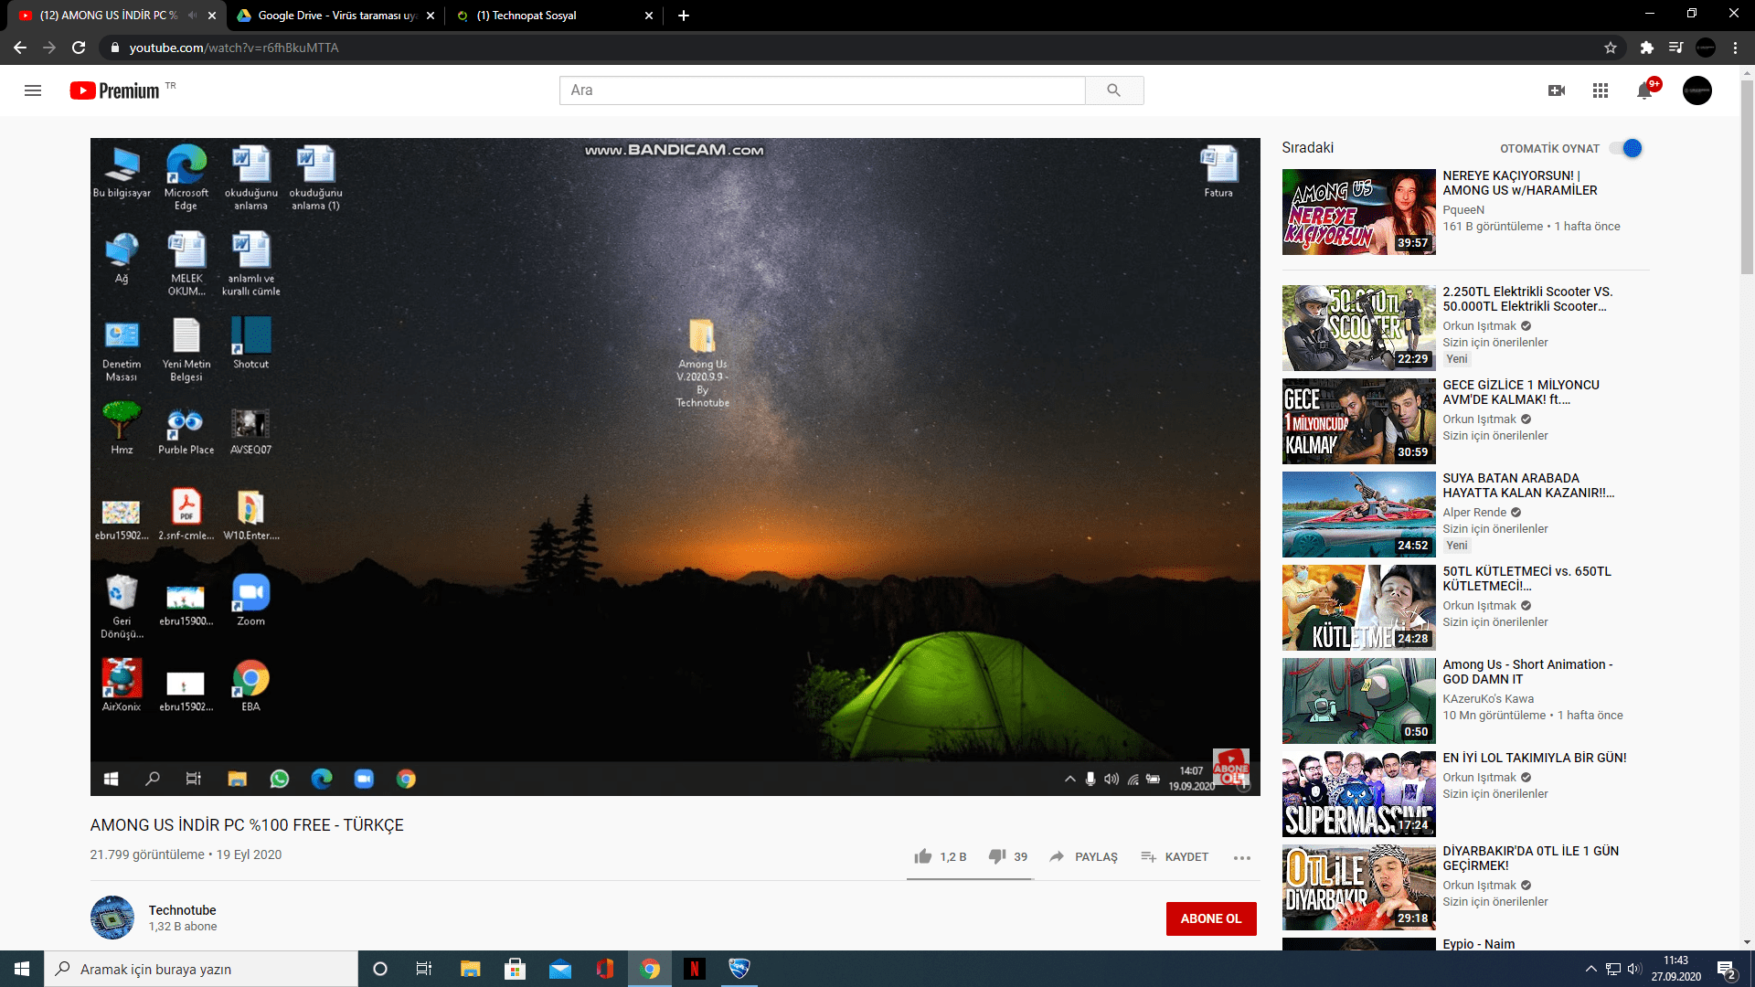Viewport: 1755px width, 987px height.
Task: Open YouTube apps grid icon
Action: coord(1601,90)
